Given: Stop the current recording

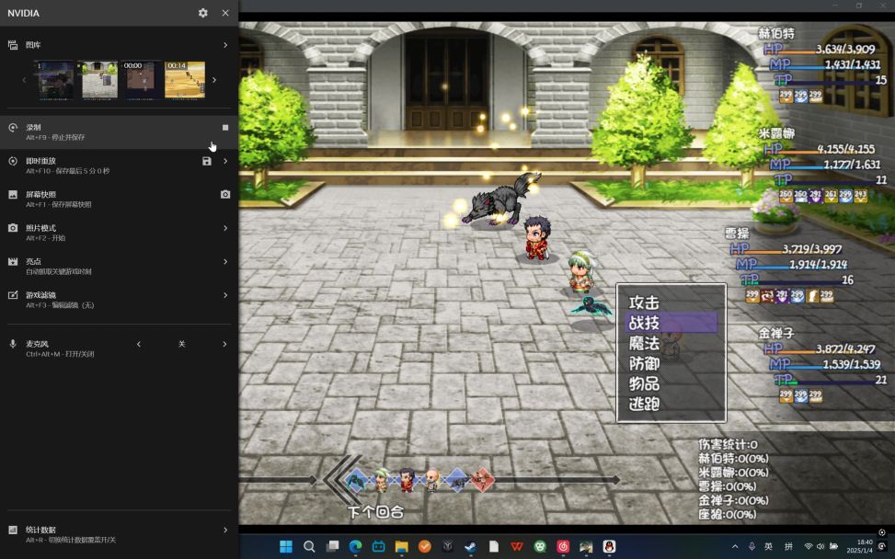Looking at the screenshot, I should [x=225, y=127].
